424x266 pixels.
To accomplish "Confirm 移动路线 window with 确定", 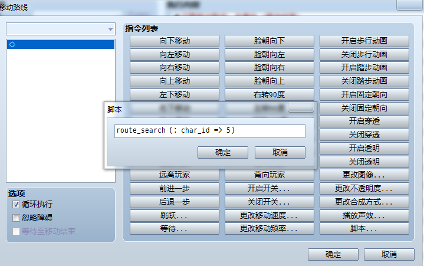I will point(333,254).
